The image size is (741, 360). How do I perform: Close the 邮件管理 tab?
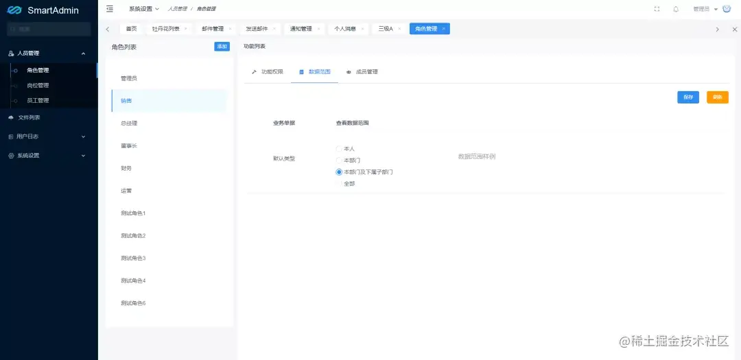point(230,29)
